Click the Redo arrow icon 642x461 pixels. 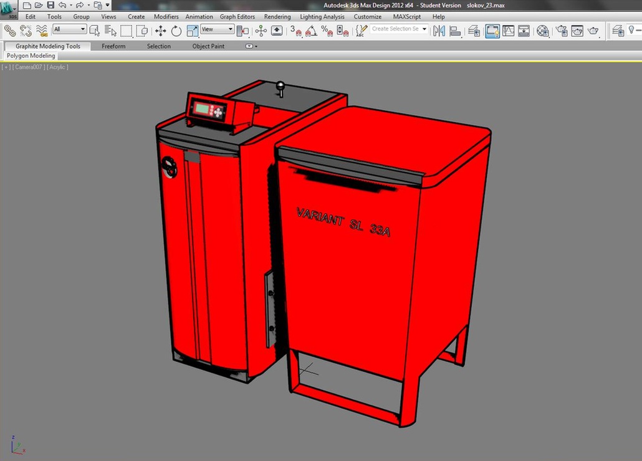[x=80, y=6]
